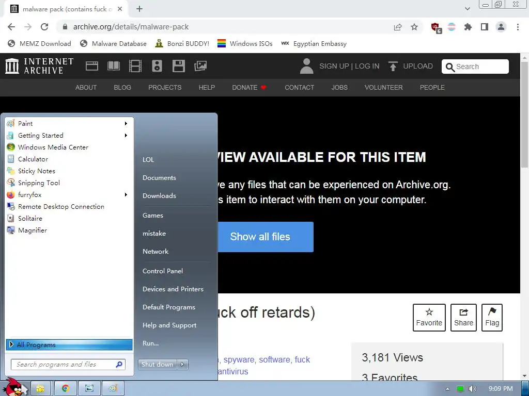Click the Shut down button

[x=157, y=365]
